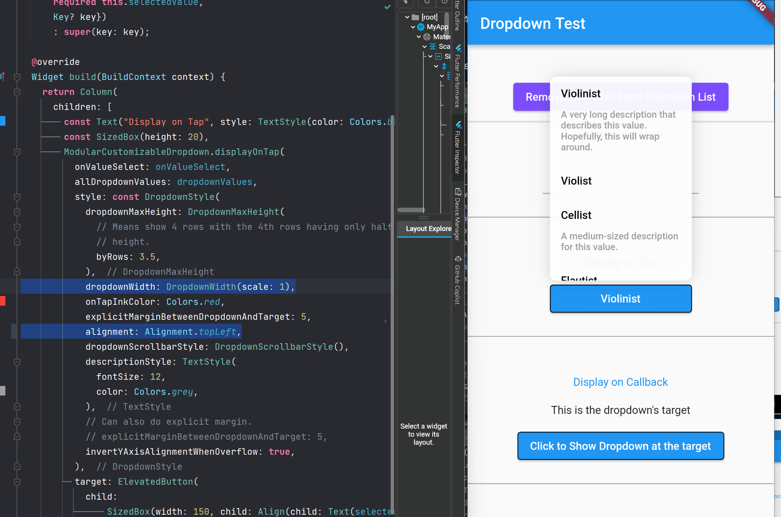
Task: Collapse the Scaffold tree node
Action: pyautogui.click(x=425, y=47)
